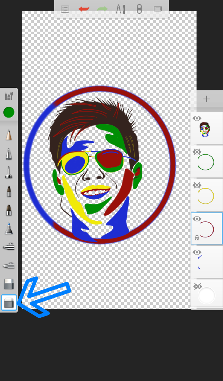Select the yellow circle layer thumbnail
Viewport: 223px width, 381px height.
pyautogui.click(x=206, y=196)
